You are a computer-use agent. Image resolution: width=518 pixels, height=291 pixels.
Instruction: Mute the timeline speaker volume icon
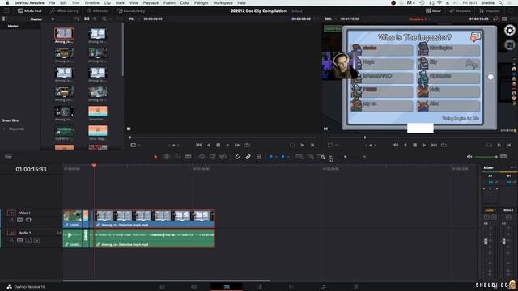click(x=469, y=157)
